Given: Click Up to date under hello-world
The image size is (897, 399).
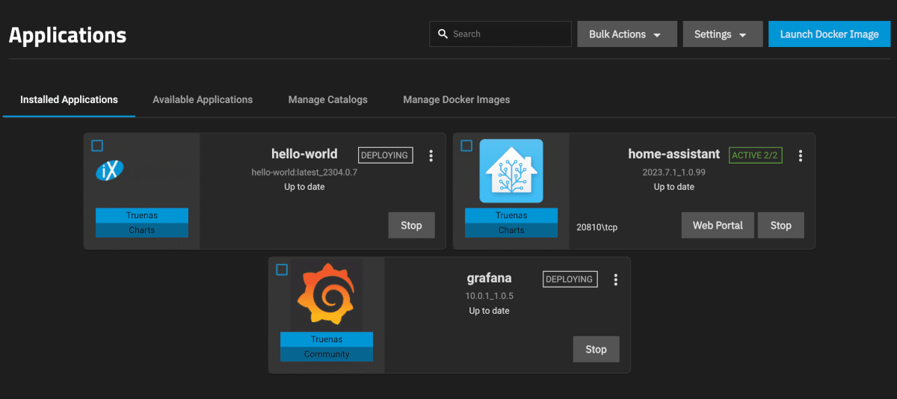Looking at the screenshot, I should coord(304,187).
